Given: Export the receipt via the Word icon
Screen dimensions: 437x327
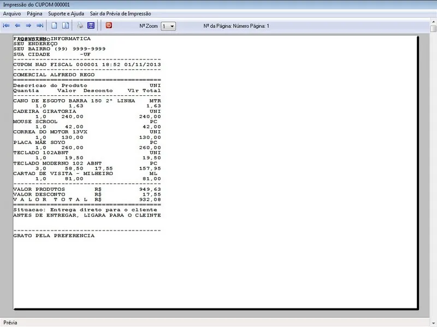Looking at the screenshot, I should tap(91, 26).
